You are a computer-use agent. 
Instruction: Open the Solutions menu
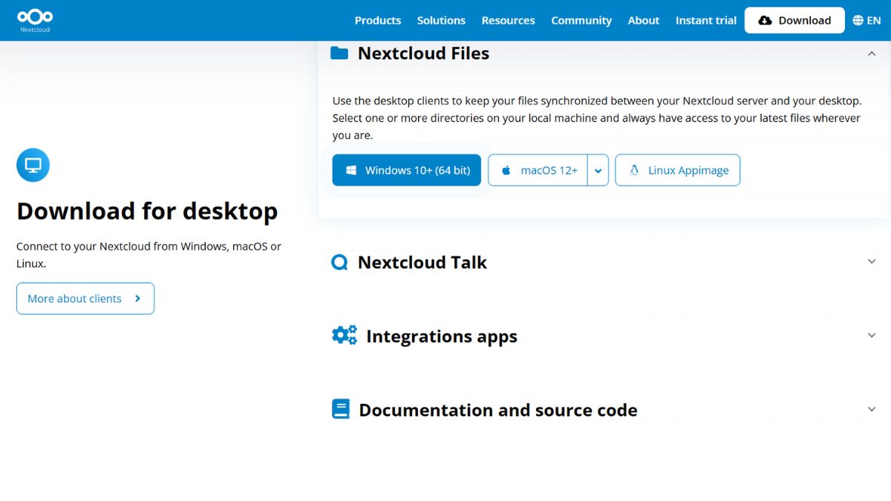pyautogui.click(x=441, y=21)
